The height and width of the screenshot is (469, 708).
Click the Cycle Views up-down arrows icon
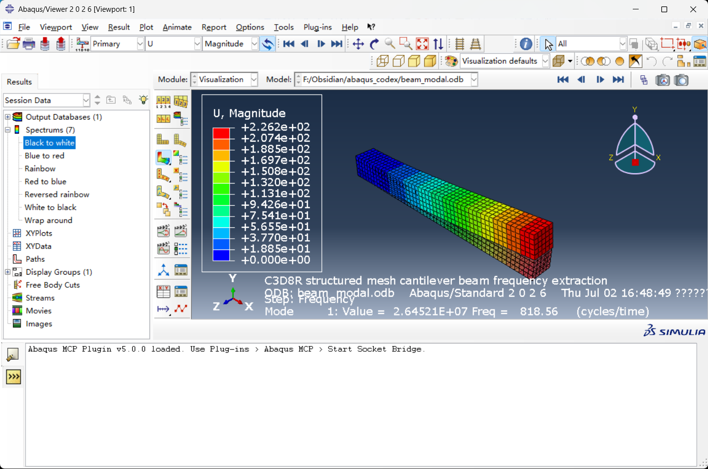click(x=438, y=44)
